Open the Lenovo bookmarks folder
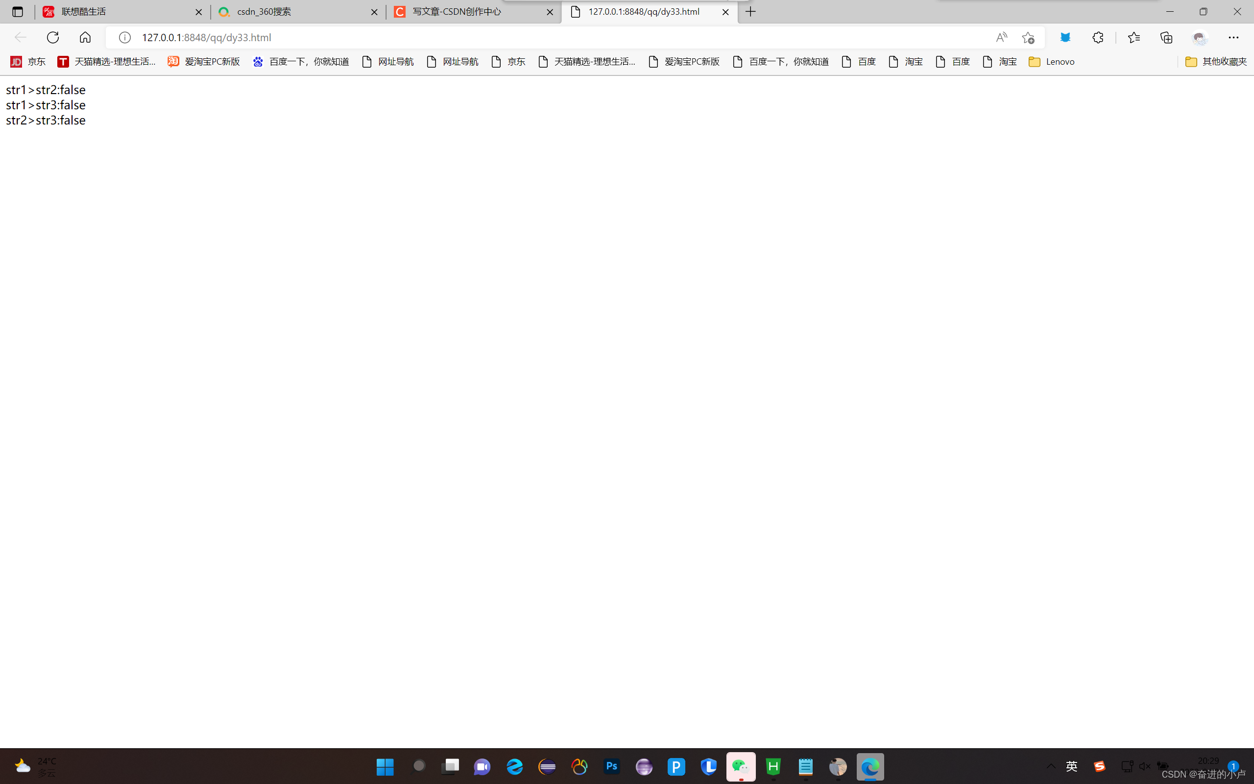Viewport: 1254px width, 784px height. coord(1052,61)
